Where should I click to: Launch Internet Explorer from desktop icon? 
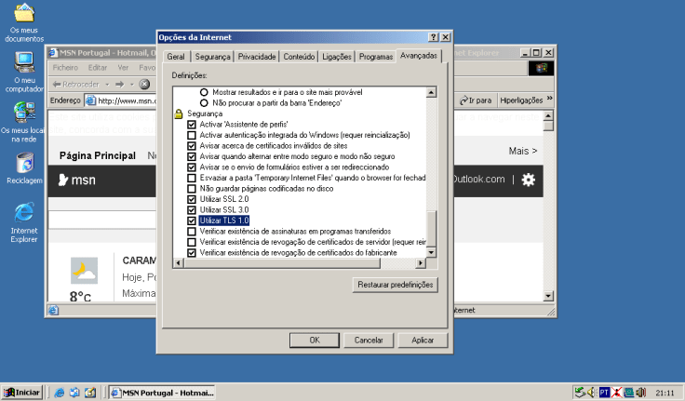24,212
